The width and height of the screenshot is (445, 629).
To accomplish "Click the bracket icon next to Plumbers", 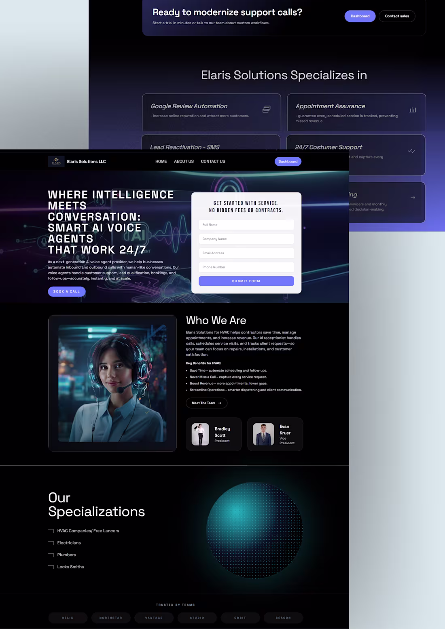I will (51, 555).
